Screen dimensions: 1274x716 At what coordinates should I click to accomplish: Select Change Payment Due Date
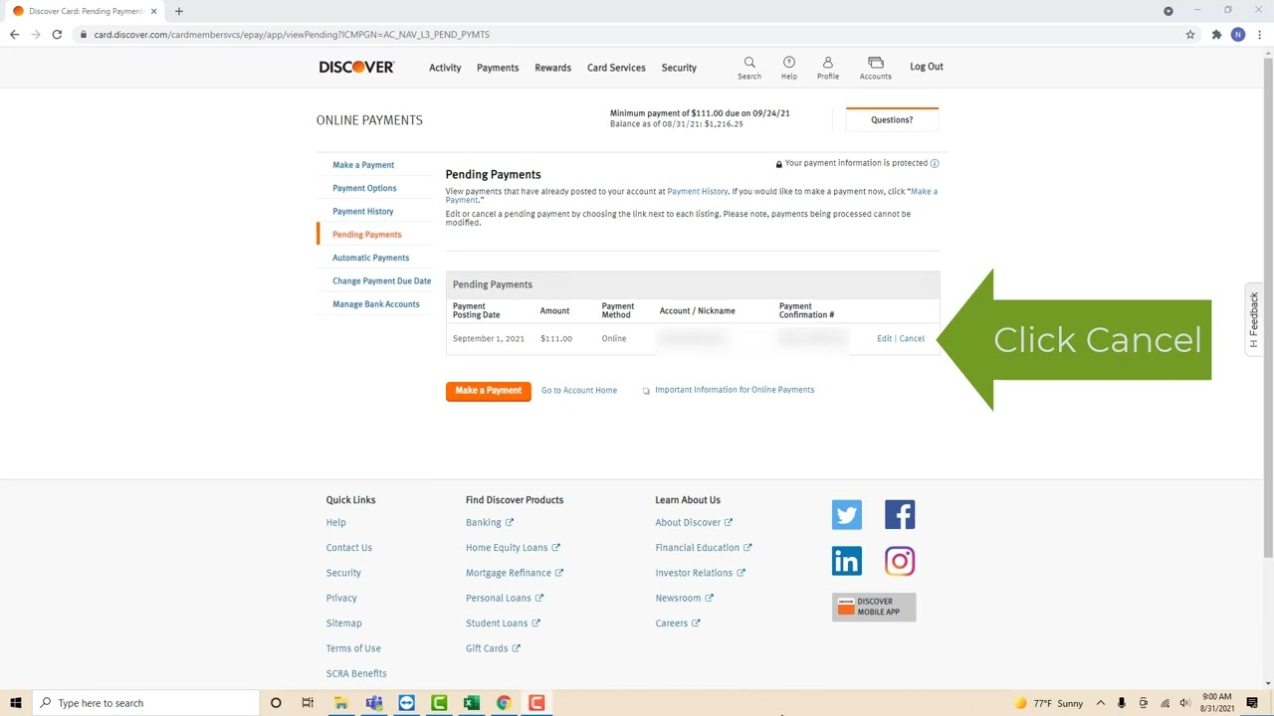(381, 280)
